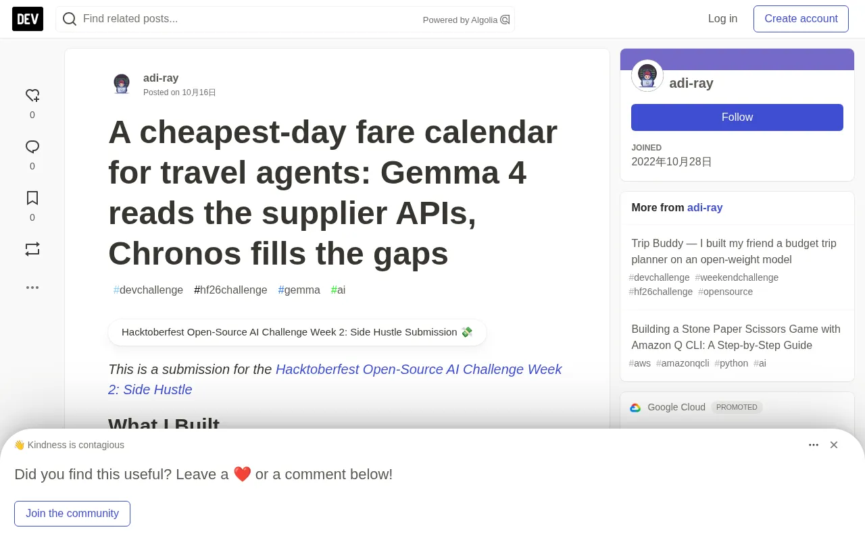Click the search magnifier icon

pos(70,19)
